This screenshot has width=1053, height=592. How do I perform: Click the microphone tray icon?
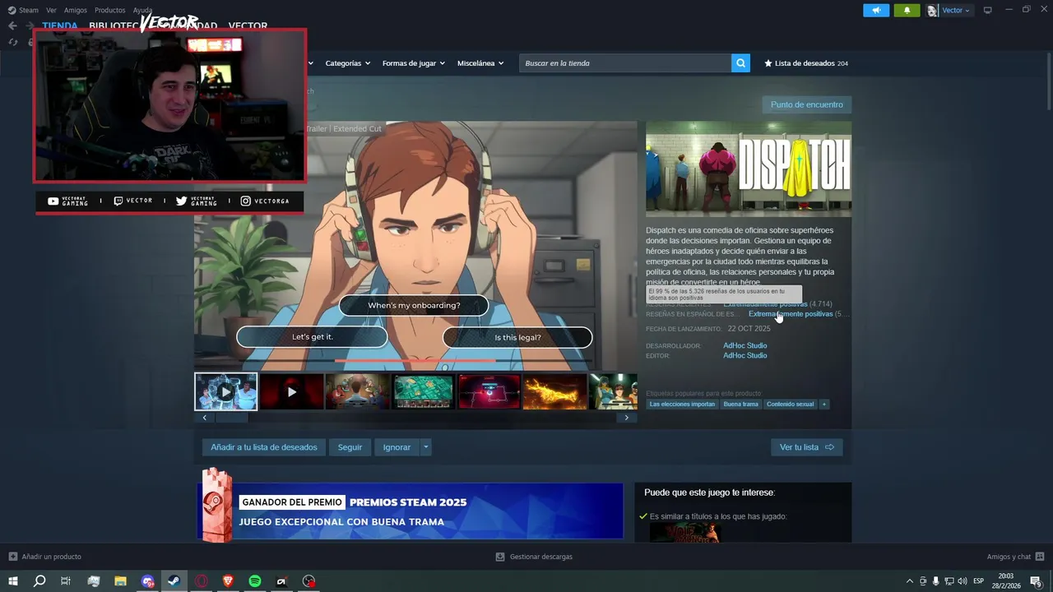[x=935, y=581]
